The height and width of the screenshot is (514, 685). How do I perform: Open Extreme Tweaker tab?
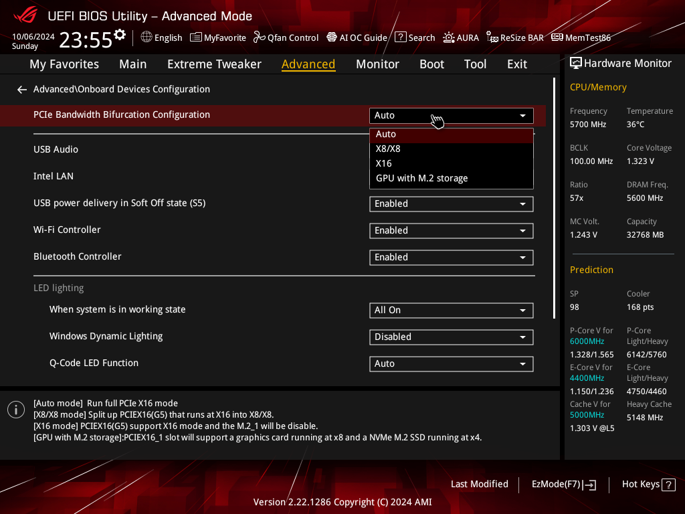(214, 64)
